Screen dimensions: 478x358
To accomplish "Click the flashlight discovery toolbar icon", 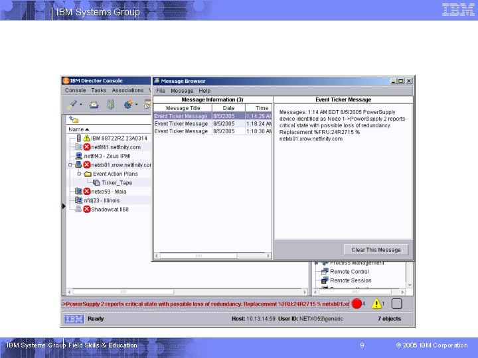I will click(x=72, y=105).
